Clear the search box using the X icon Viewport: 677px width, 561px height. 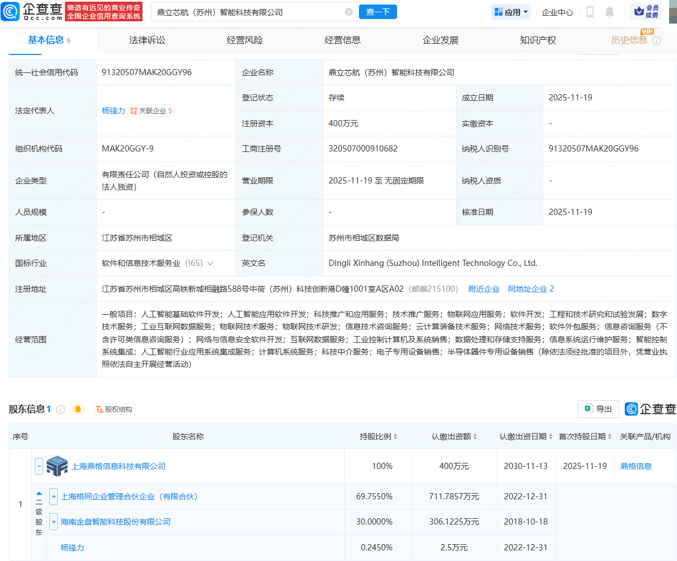click(x=349, y=12)
